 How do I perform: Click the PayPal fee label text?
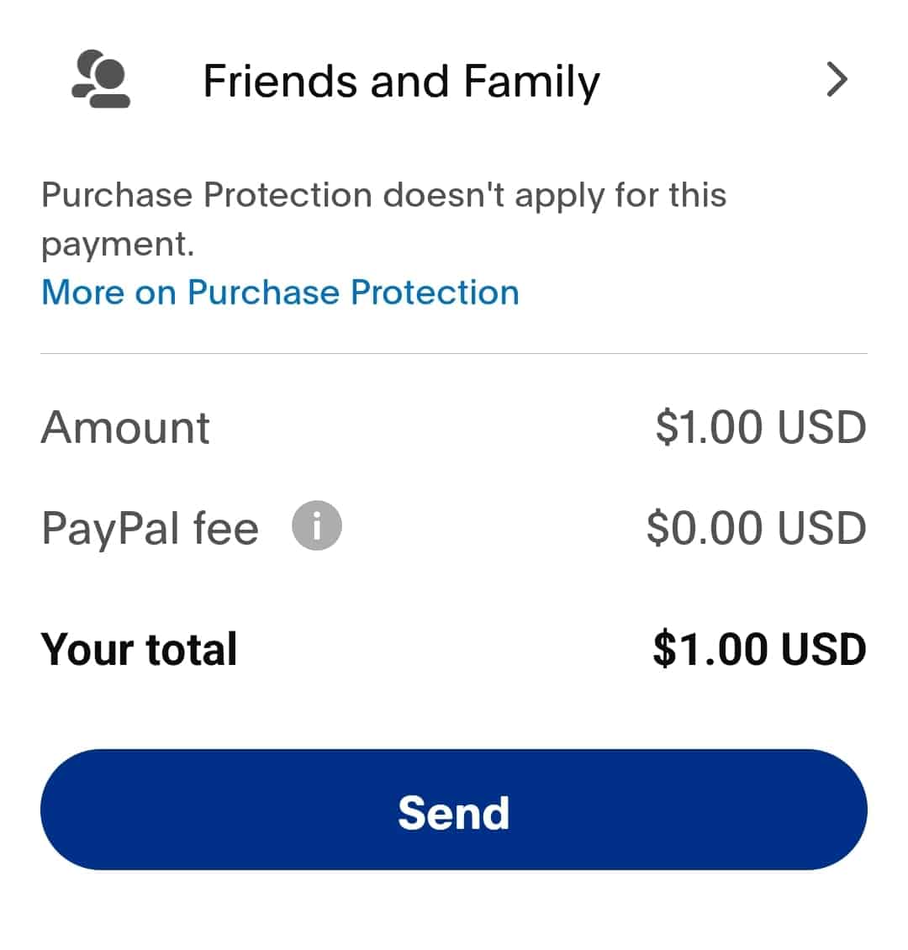(x=150, y=528)
